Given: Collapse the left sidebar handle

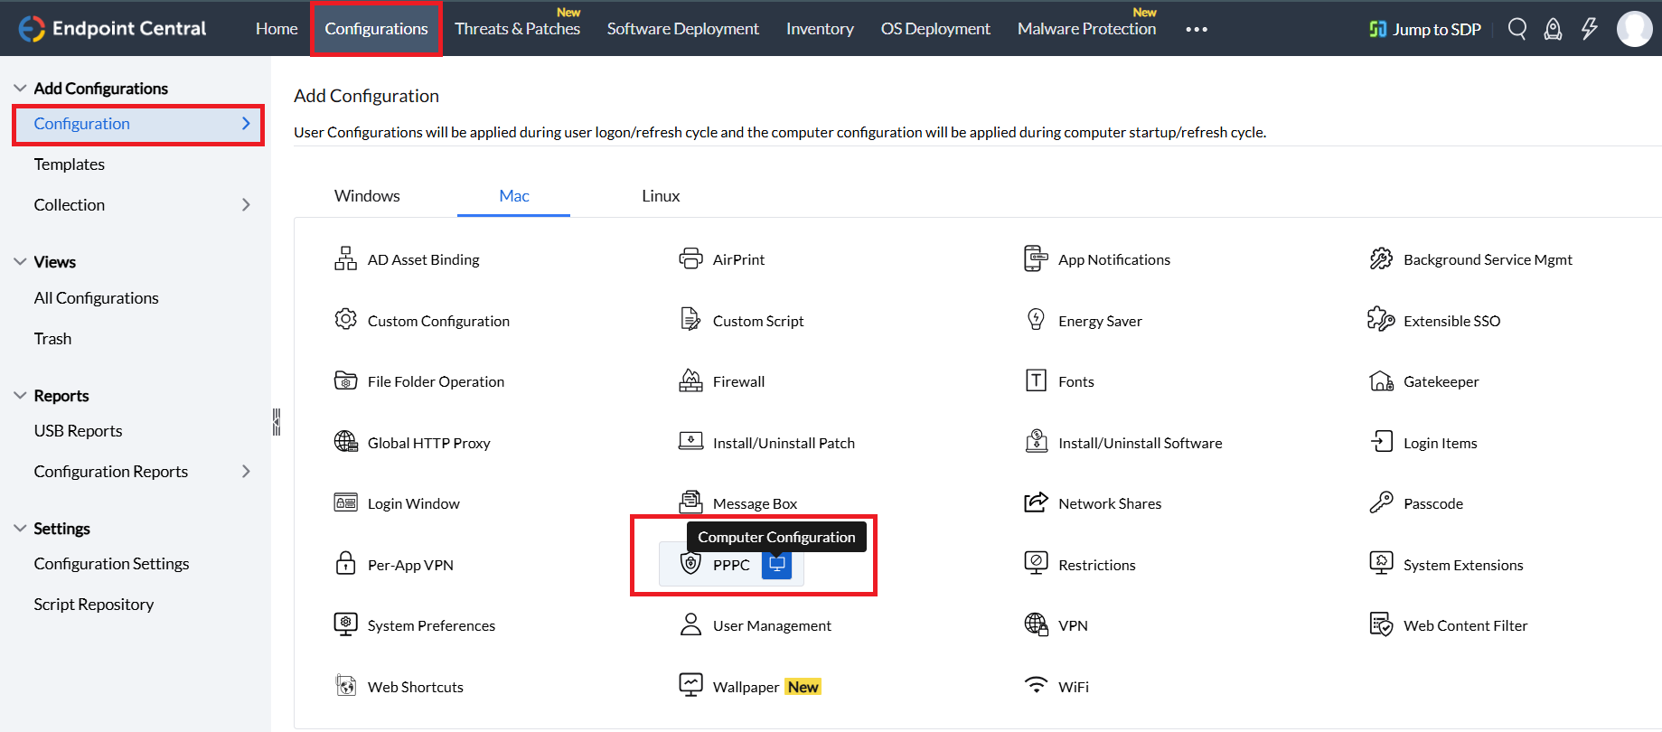Looking at the screenshot, I should [x=277, y=422].
